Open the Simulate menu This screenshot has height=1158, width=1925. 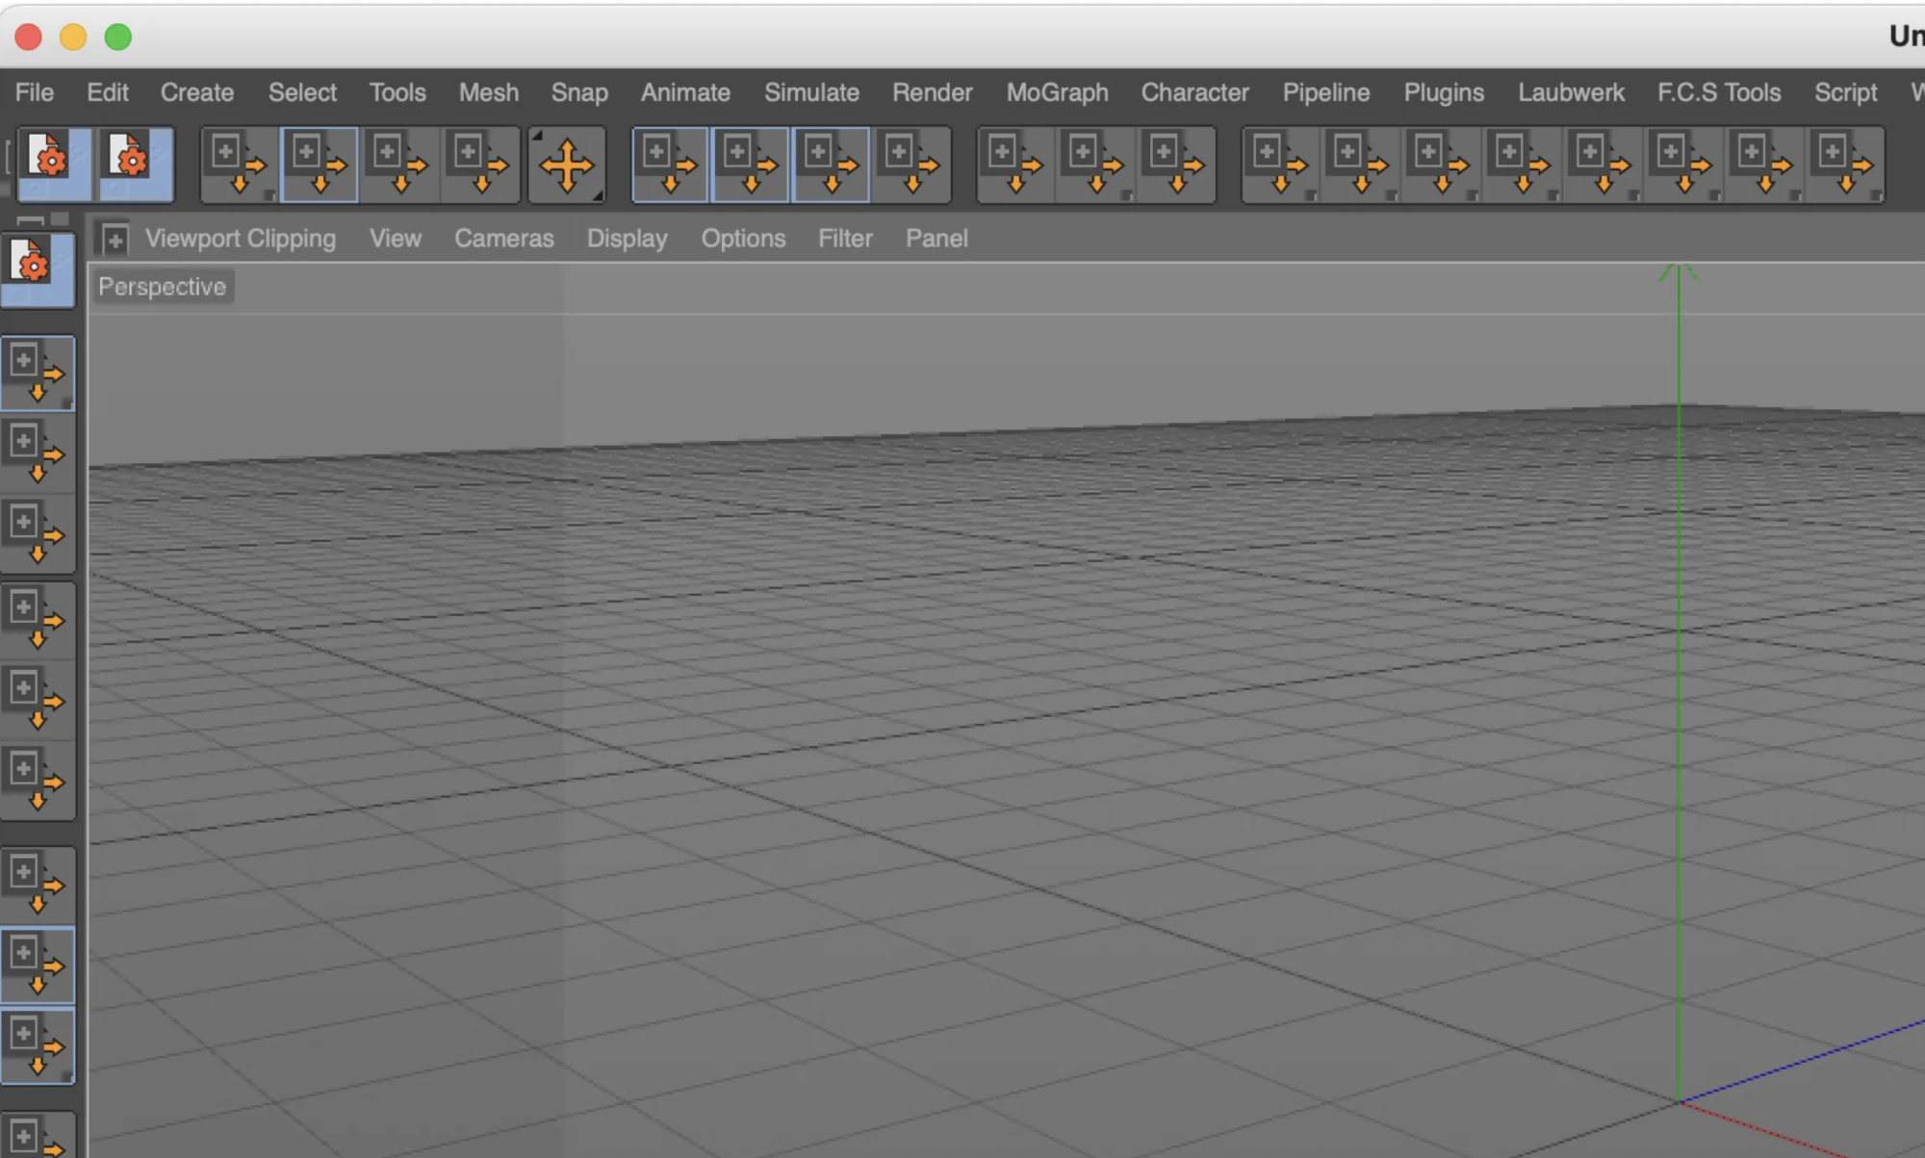point(810,92)
